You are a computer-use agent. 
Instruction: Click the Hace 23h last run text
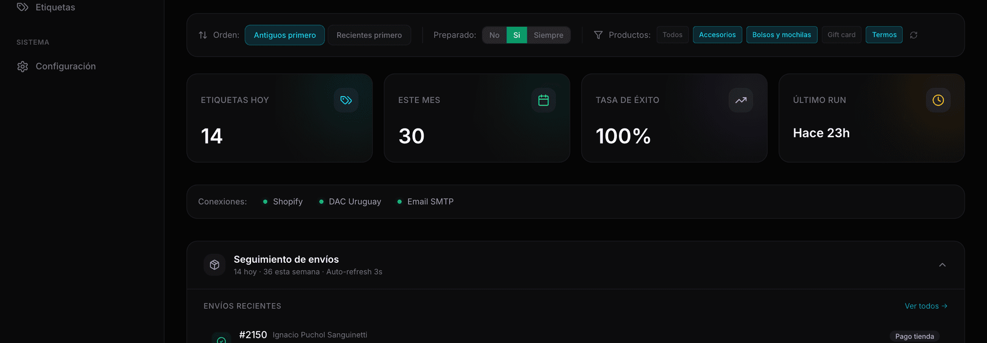[821, 133]
